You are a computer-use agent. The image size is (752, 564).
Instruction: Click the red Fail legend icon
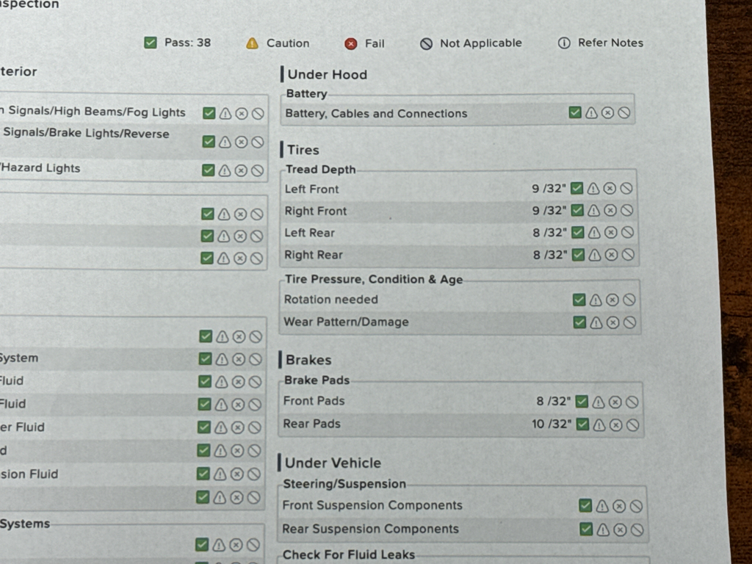pos(351,43)
